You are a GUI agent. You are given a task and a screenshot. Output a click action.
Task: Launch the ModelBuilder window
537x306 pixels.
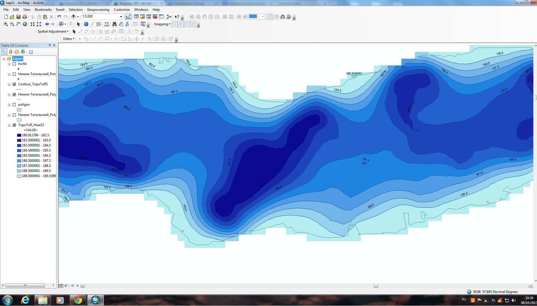(169, 17)
